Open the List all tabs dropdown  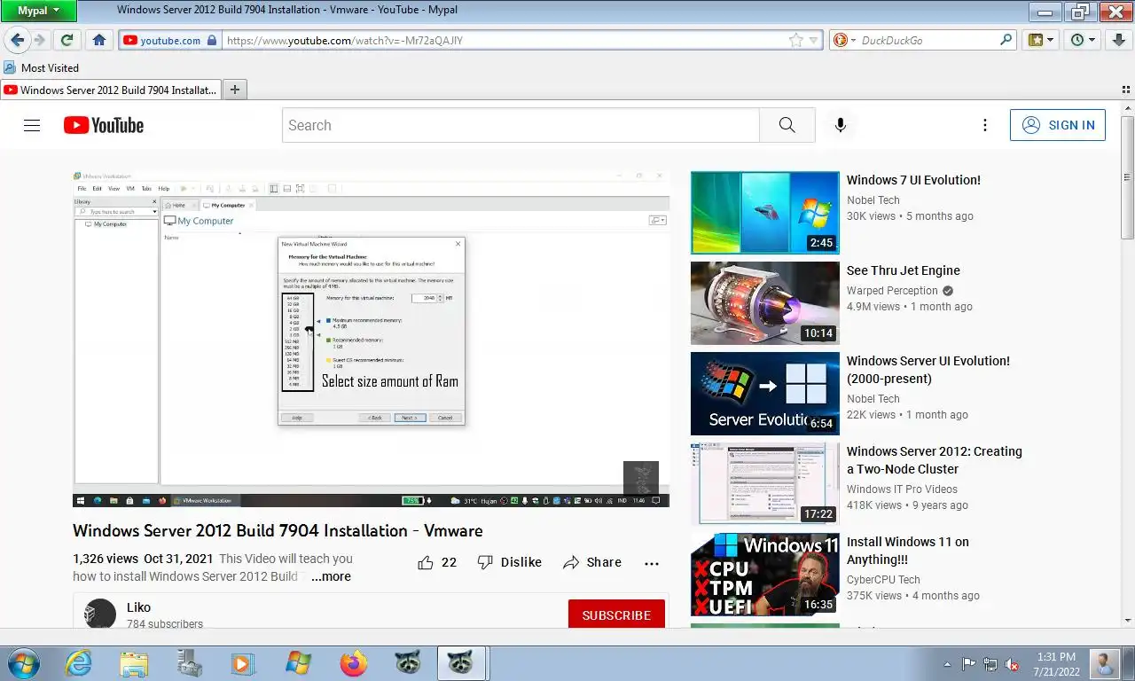pyautogui.click(x=1125, y=90)
